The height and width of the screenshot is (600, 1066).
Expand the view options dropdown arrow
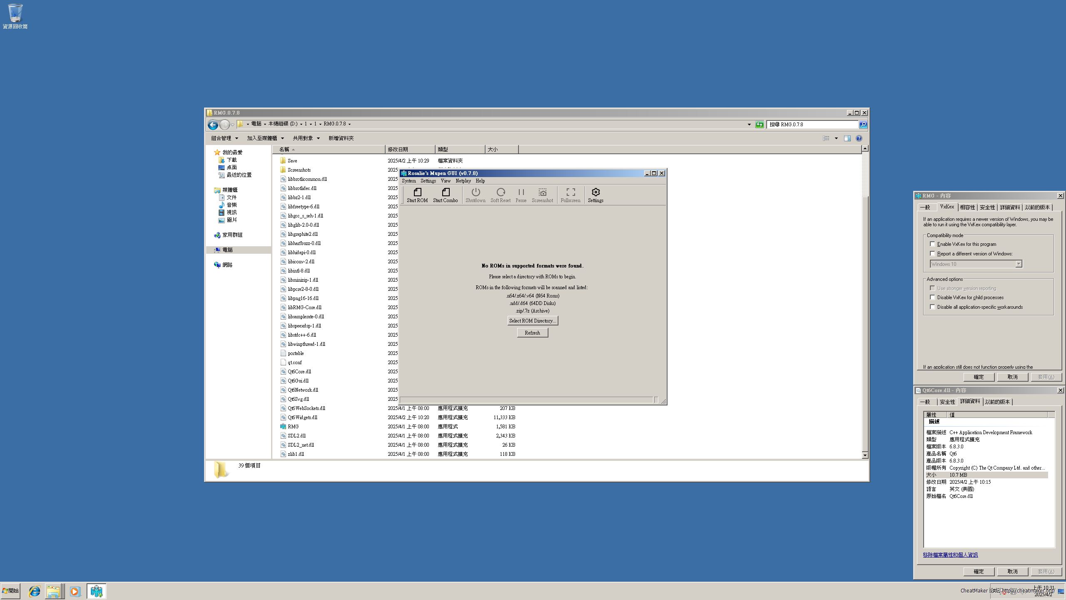[x=836, y=138]
